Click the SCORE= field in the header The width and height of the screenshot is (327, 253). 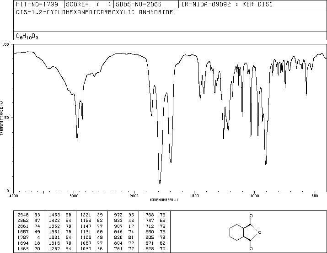(x=89, y=4)
